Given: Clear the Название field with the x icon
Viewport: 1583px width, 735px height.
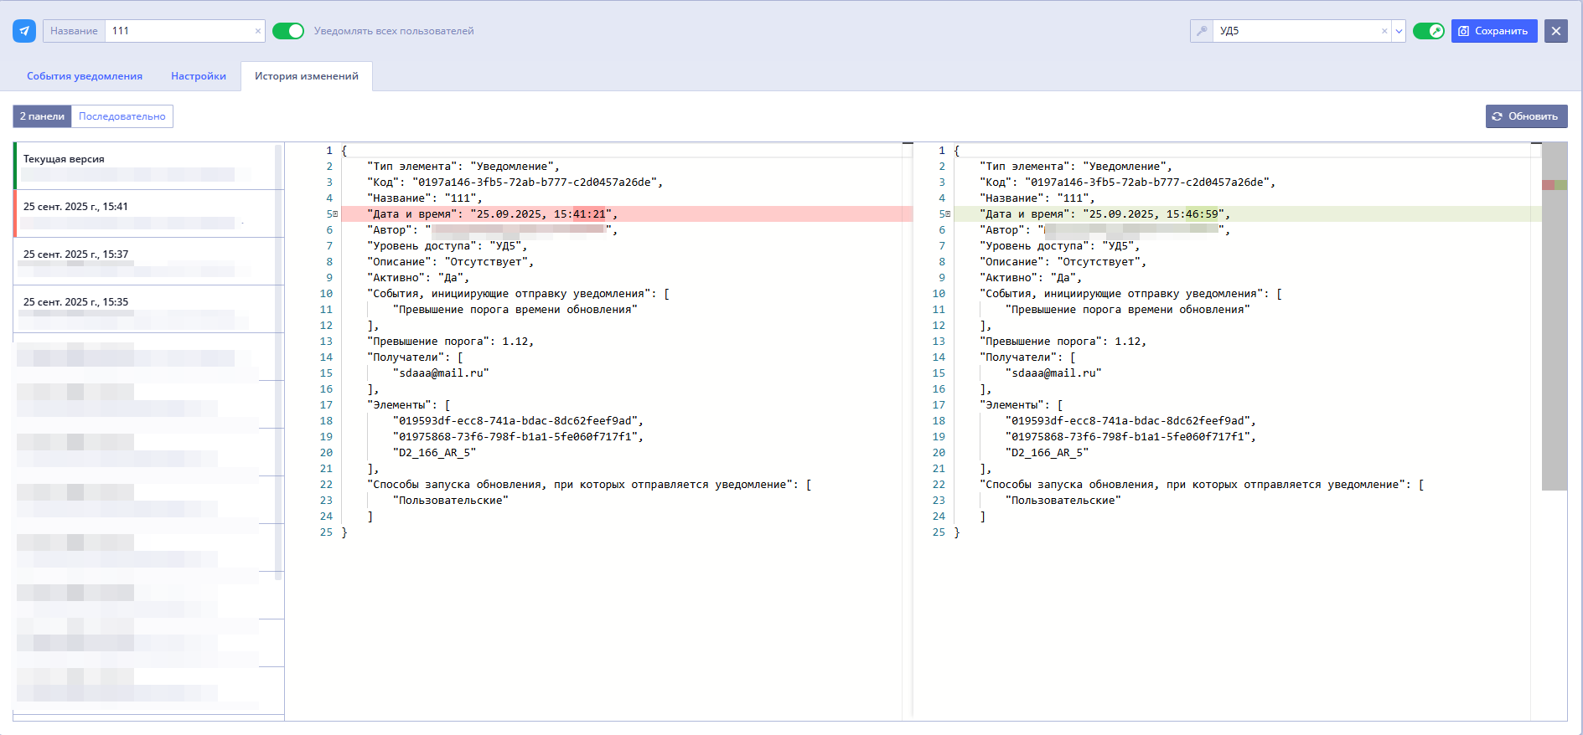Looking at the screenshot, I should (257, 31).
